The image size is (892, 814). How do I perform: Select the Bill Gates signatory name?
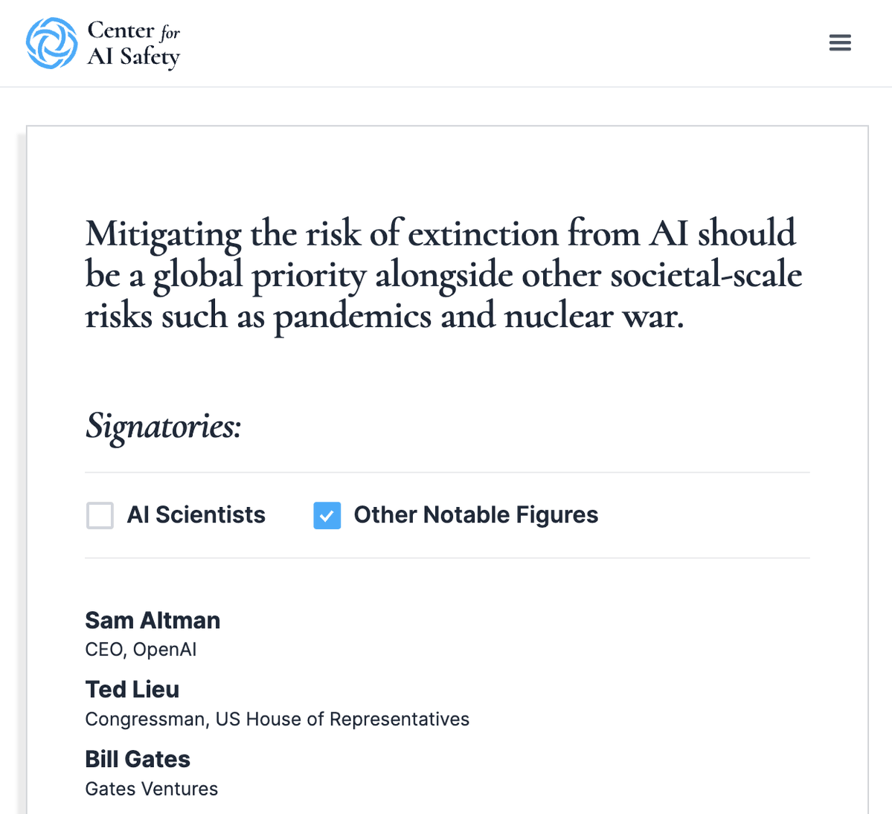tap(138, 759)
